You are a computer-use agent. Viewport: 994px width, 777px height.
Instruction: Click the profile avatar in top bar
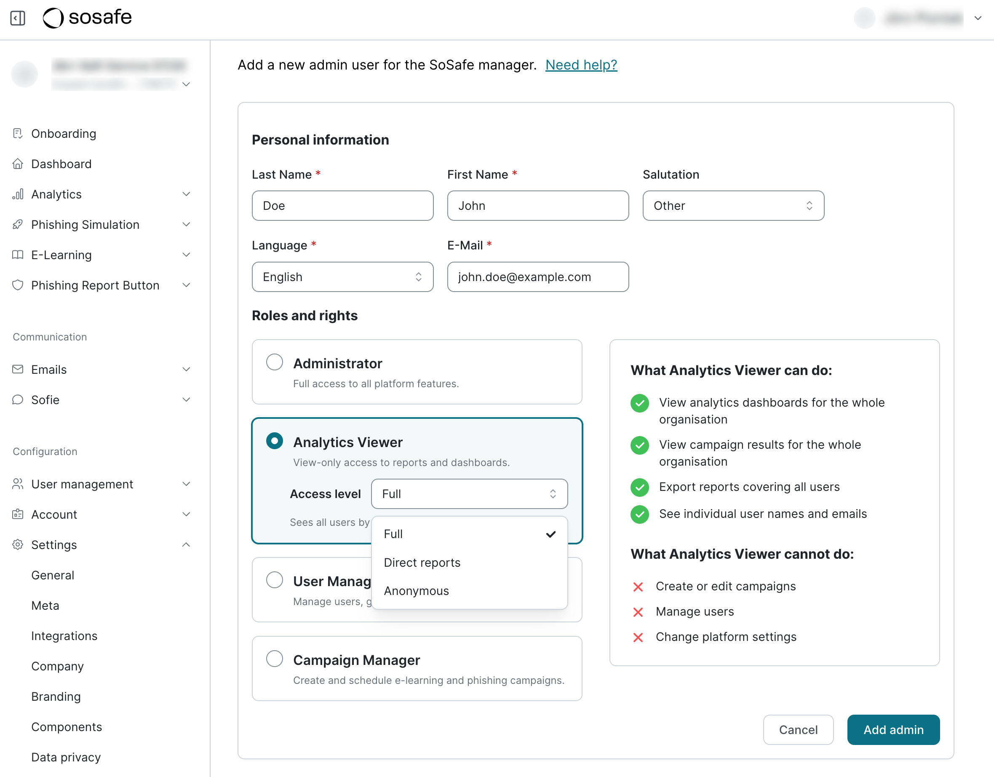[864, 18]
